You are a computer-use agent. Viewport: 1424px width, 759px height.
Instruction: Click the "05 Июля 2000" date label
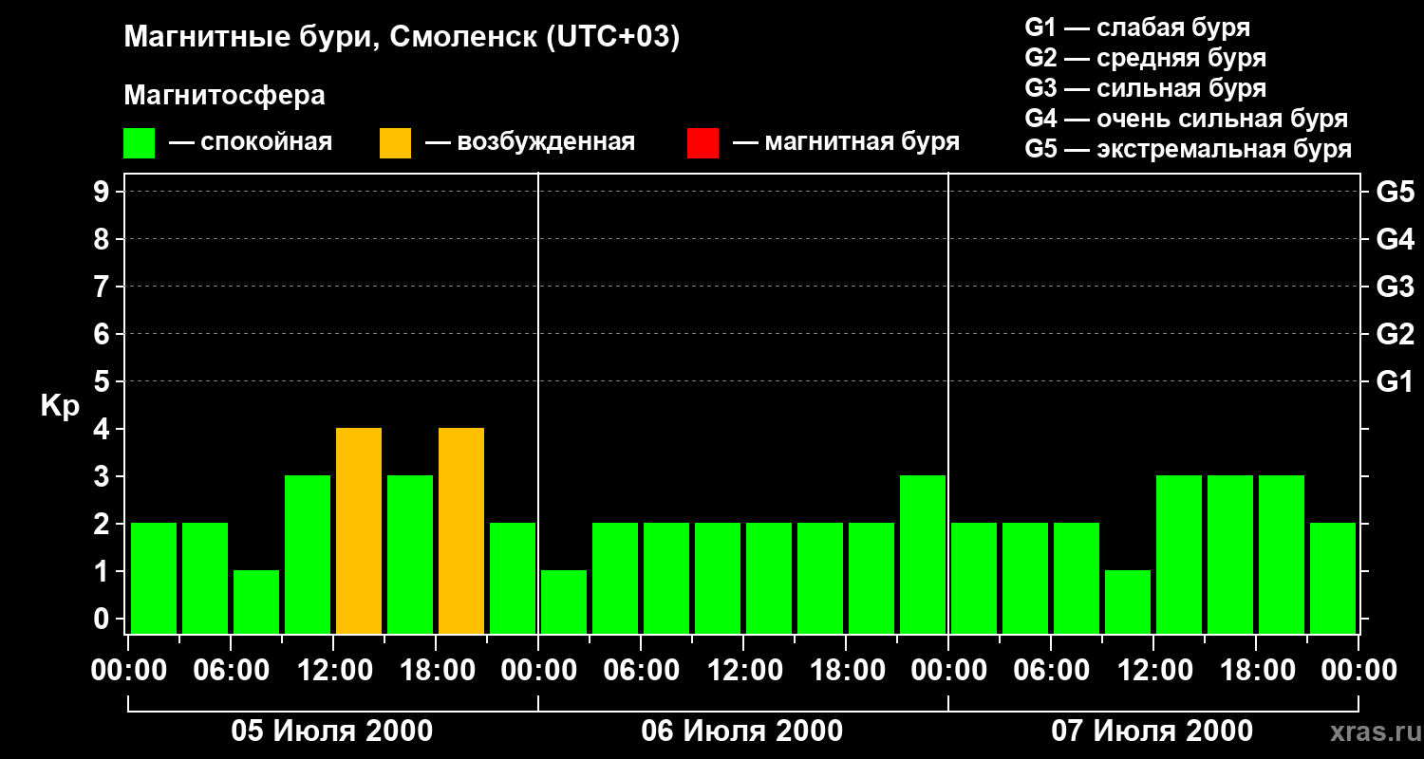332,731
